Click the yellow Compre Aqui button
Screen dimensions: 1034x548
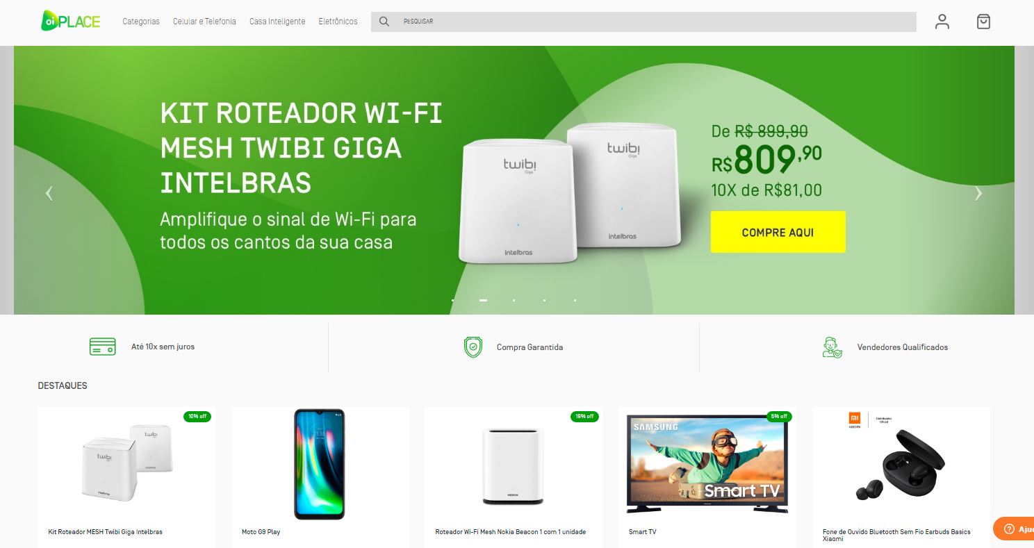tap(778, 232)
